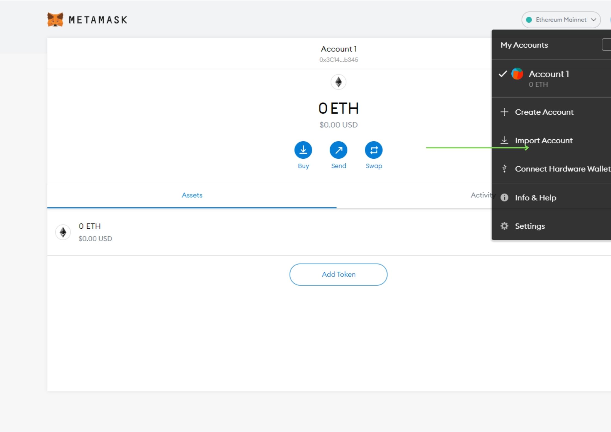
Task: Open the 0 ETH asset row
Action: click(x=329, y=232)
